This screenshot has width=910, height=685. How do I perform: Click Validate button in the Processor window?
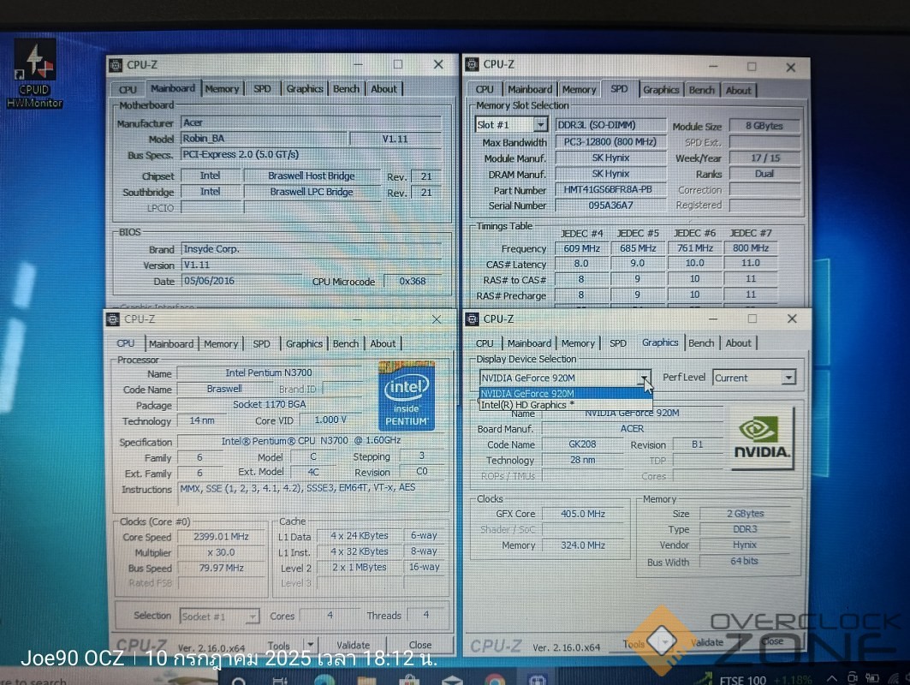353,645
